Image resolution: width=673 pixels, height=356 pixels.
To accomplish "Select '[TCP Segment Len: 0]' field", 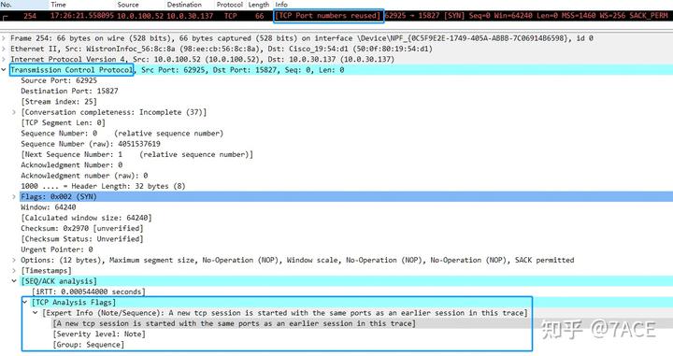I will (x=64, y=123).
